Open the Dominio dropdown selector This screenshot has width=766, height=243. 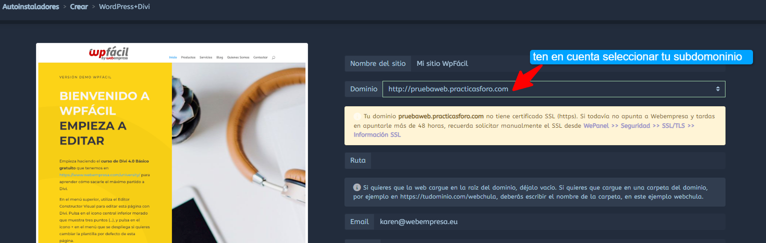click(553, 89)
